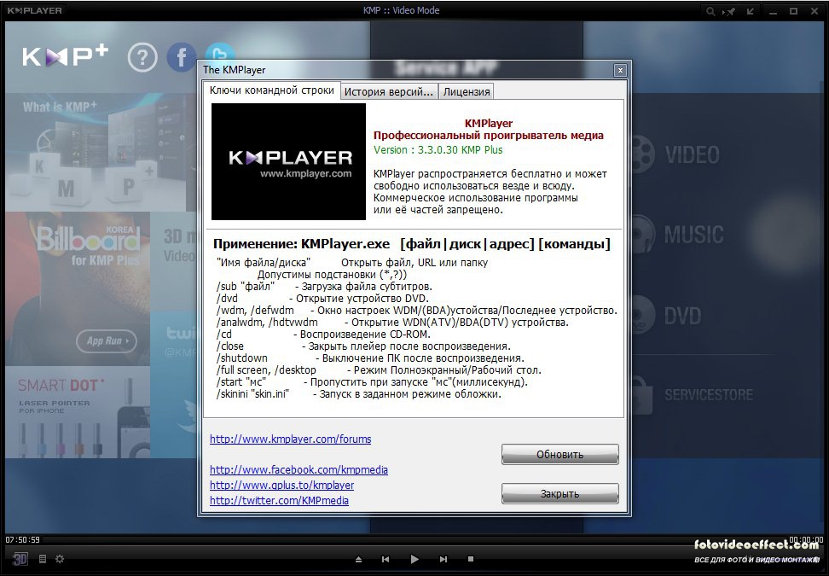Open the twitter.com/KMPmedia link
Image resolution: width=829 pixels, height=576 pixels.
pos(279,500)
